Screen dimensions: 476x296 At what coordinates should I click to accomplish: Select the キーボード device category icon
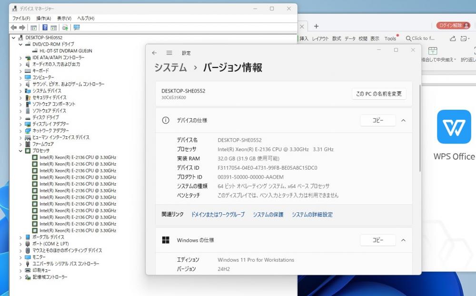click(x=28, y=71)
